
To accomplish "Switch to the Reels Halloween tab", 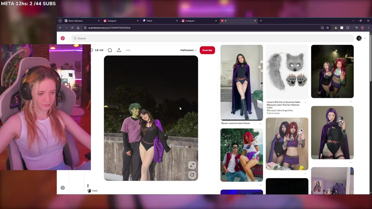I will coord(82,21).
